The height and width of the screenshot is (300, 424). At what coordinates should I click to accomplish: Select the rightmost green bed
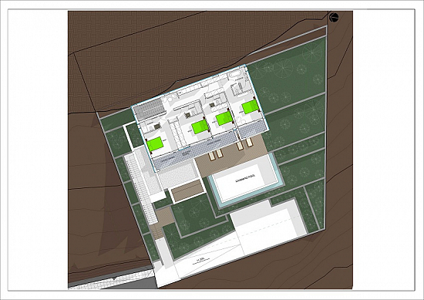(x=251, y=106)
